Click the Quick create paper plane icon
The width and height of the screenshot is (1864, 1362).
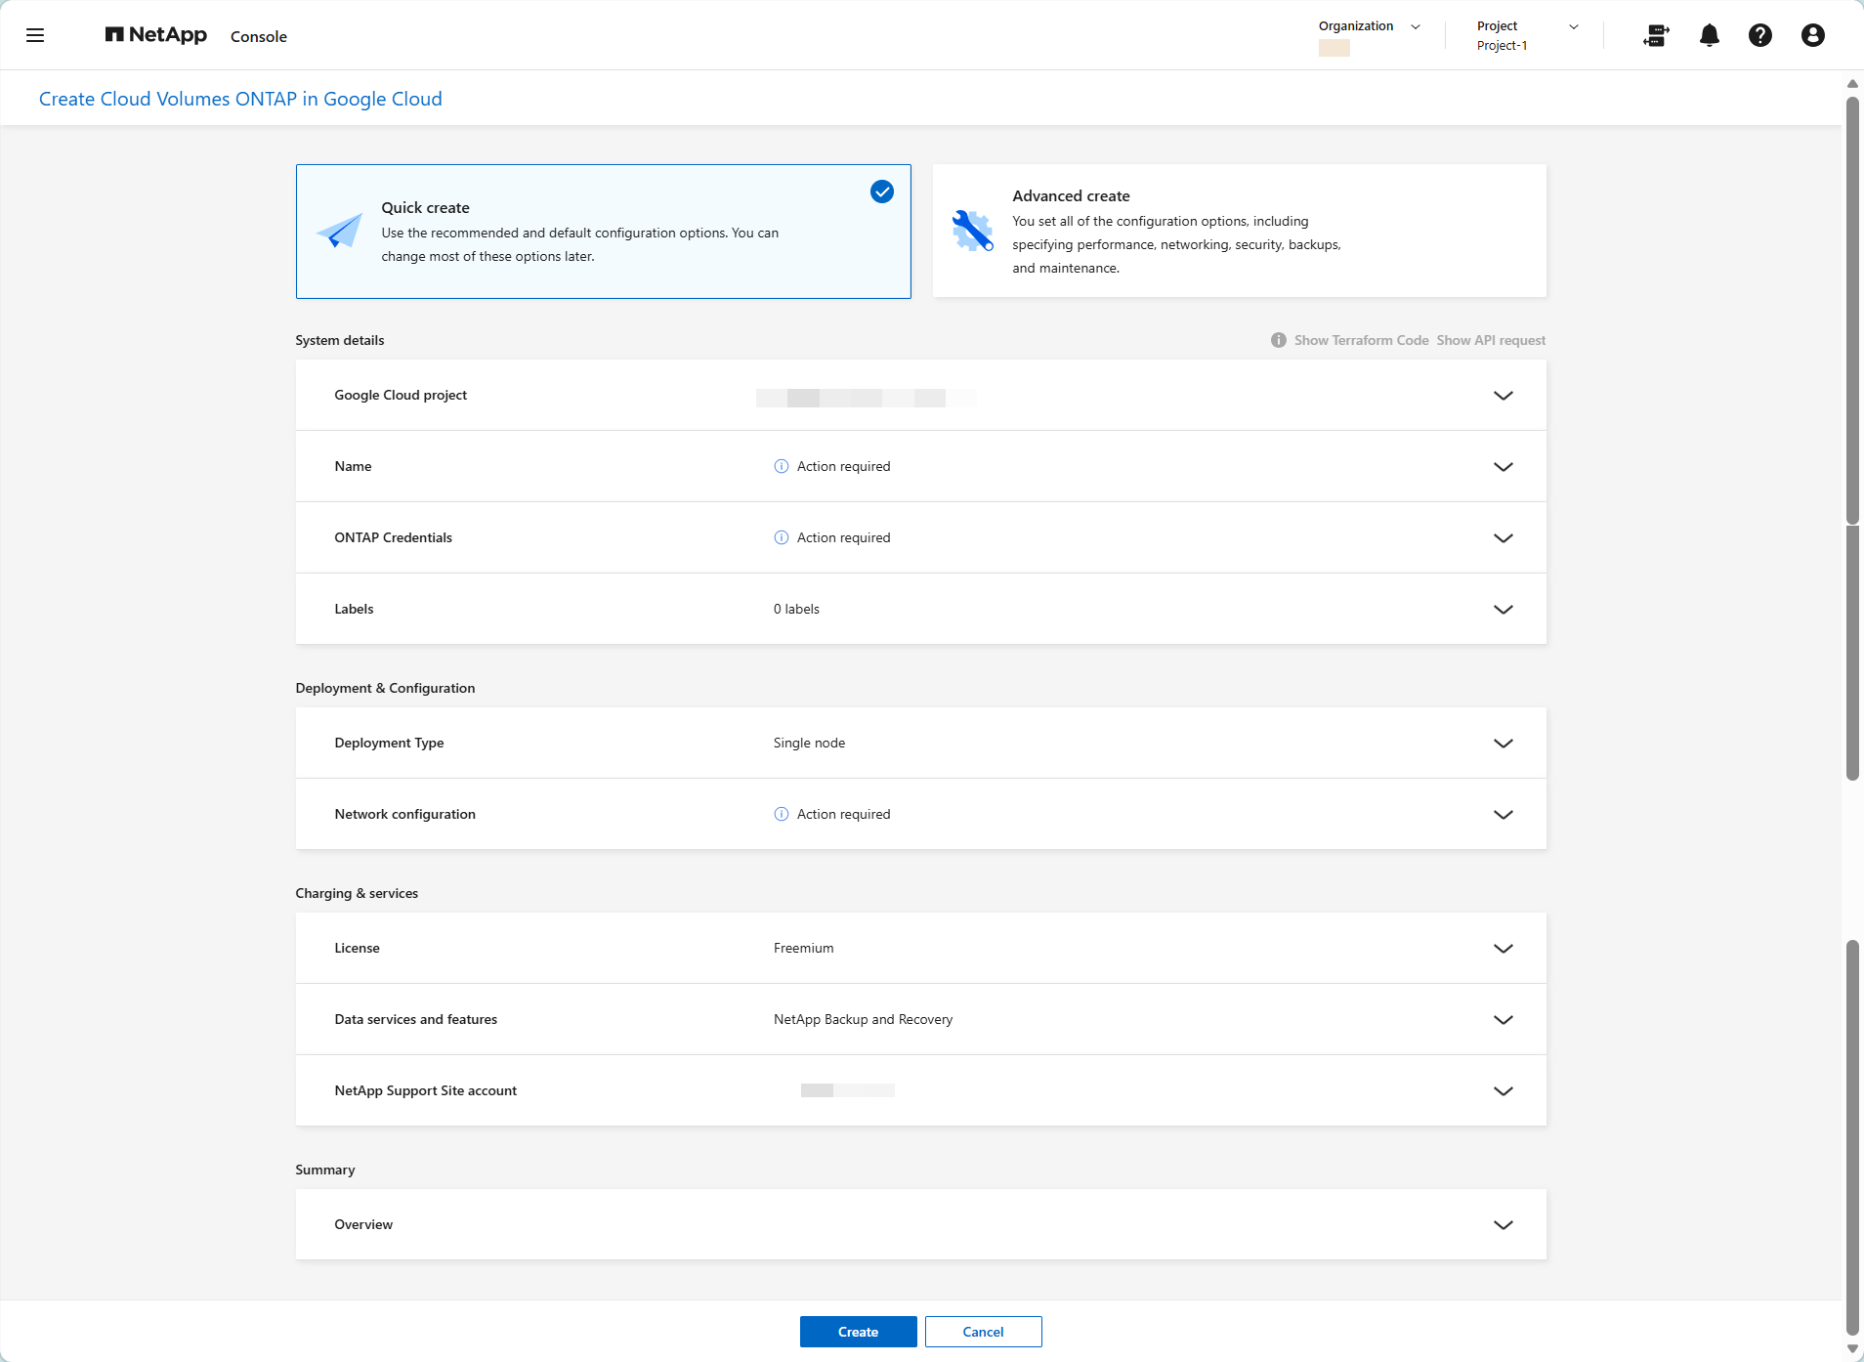point(339,232)
